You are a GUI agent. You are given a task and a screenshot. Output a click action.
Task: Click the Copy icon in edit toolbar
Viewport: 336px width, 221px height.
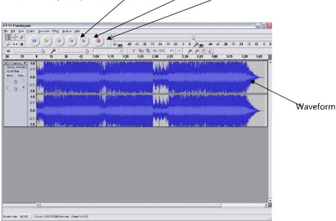click(x=141, y=51)
